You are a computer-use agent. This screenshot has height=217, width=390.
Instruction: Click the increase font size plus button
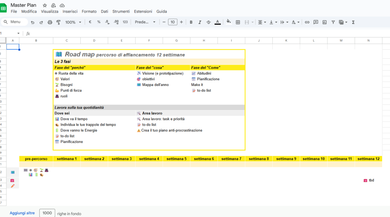[181, 22]
